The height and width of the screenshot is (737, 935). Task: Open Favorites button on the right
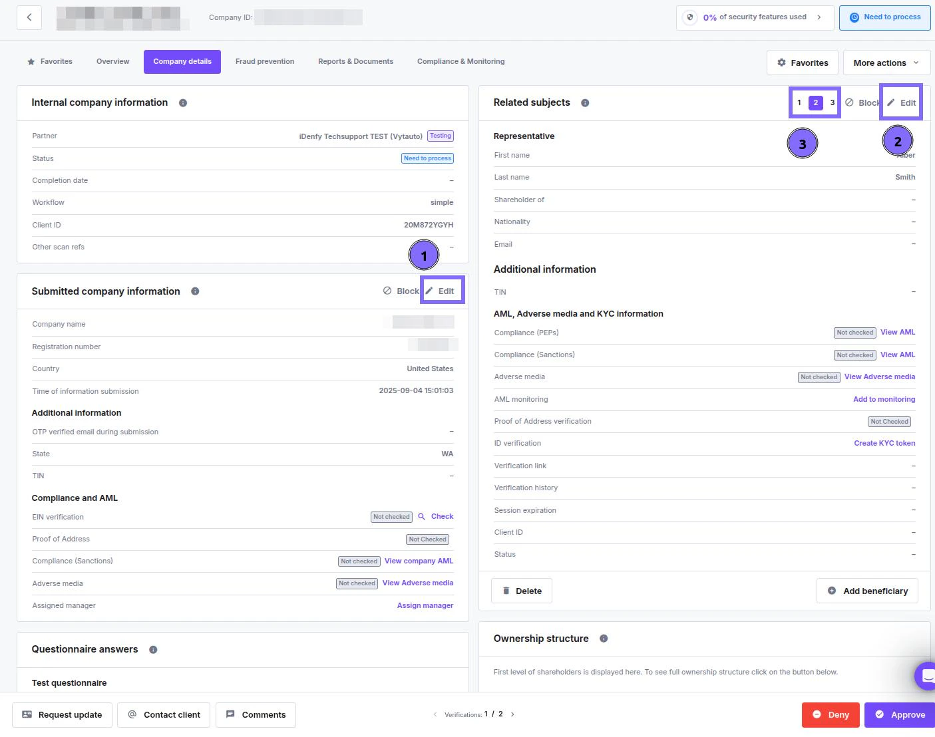803,63
